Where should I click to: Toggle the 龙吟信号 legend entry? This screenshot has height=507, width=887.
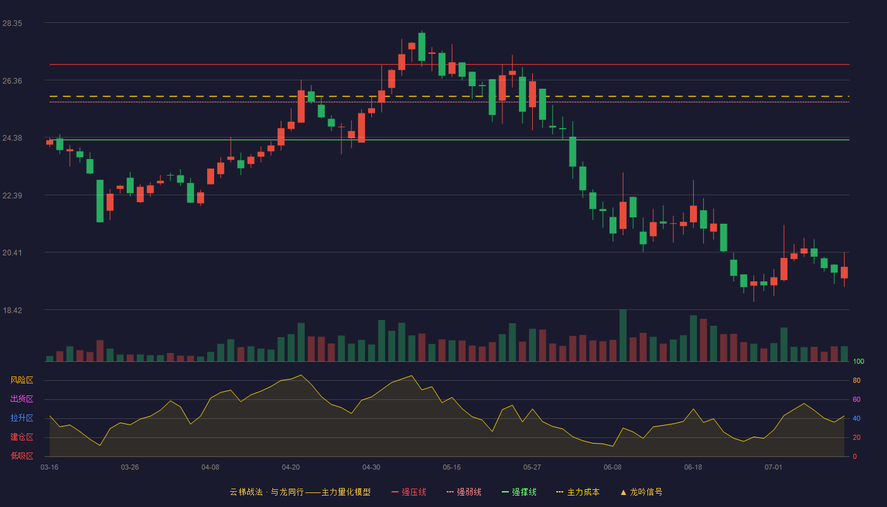pyautogui.click(x=641, y=492)
